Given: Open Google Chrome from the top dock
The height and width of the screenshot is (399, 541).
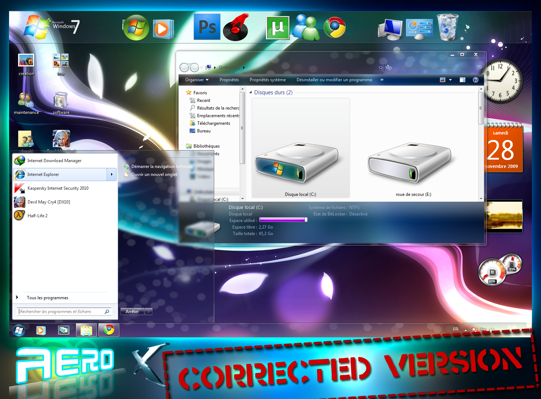Looking at the screenshot, I should (334, 28).
